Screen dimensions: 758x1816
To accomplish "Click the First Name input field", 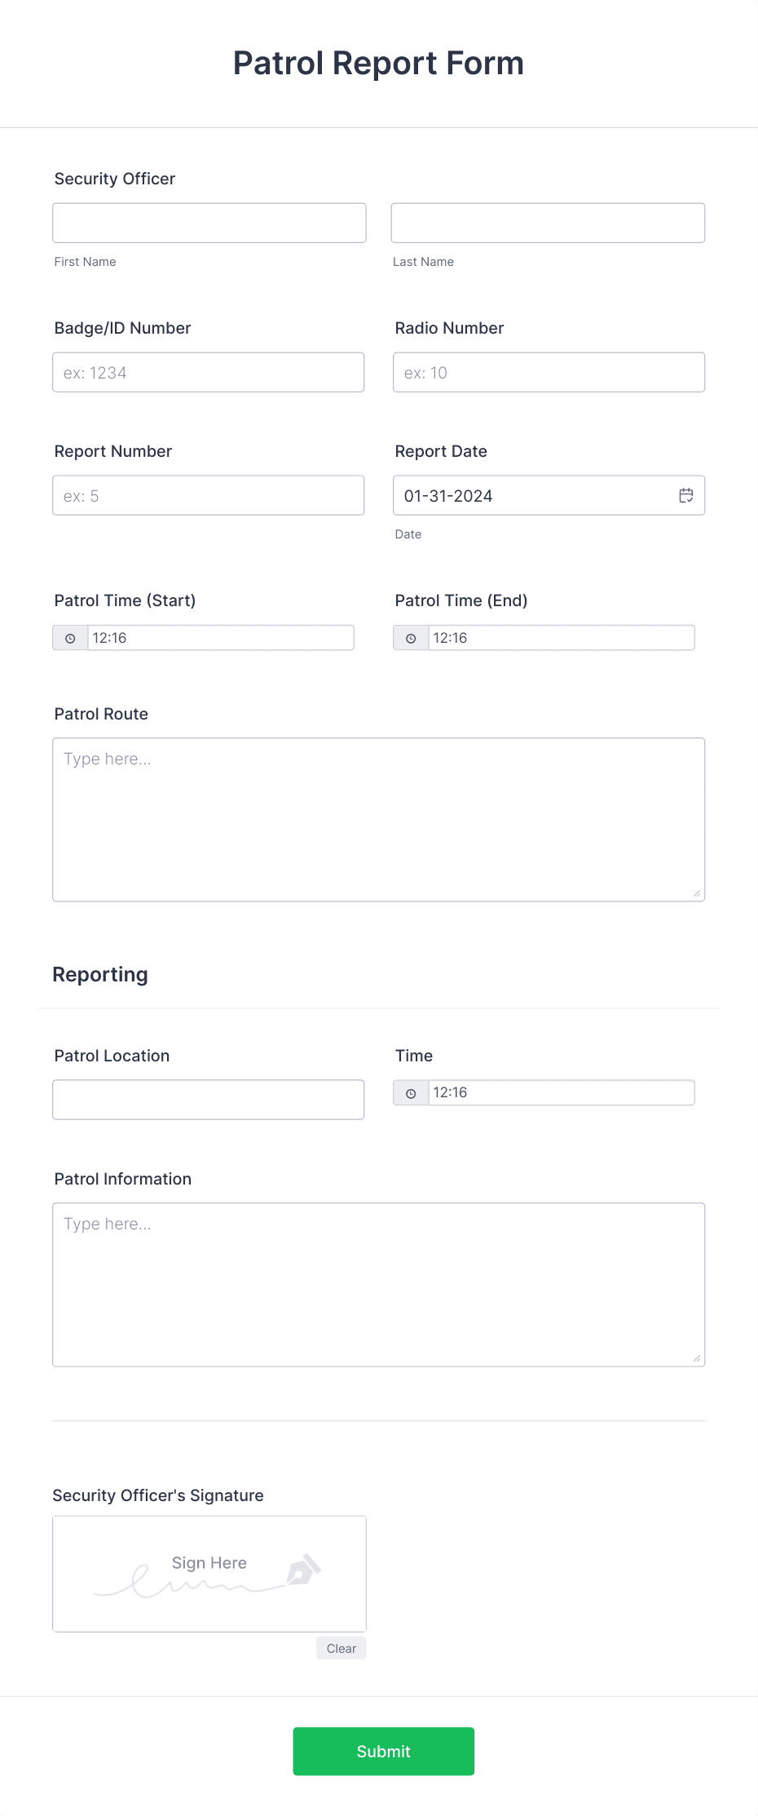I will (x=209, y=222).
